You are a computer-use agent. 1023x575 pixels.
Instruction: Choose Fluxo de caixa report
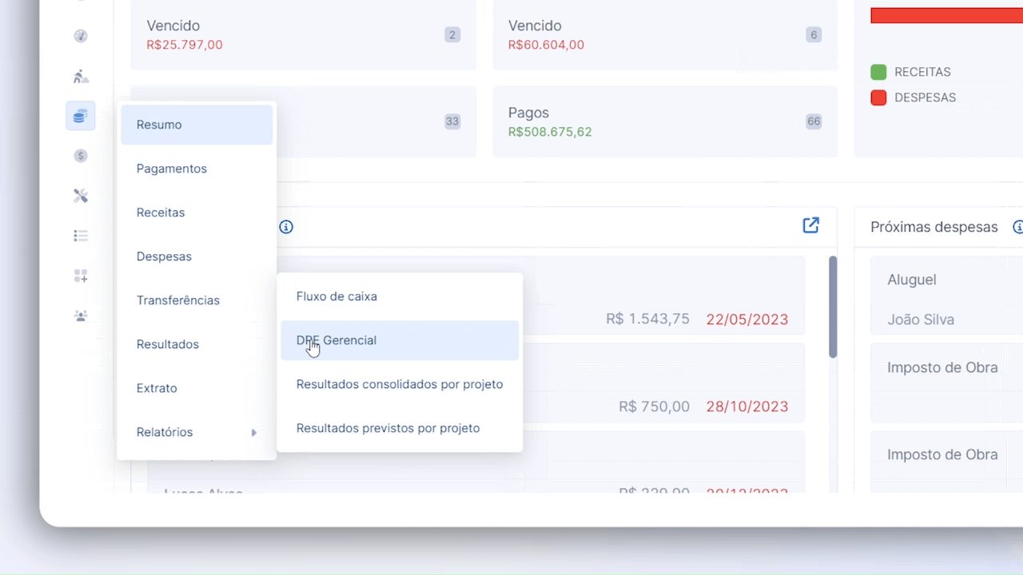click(x=400, y=296)
